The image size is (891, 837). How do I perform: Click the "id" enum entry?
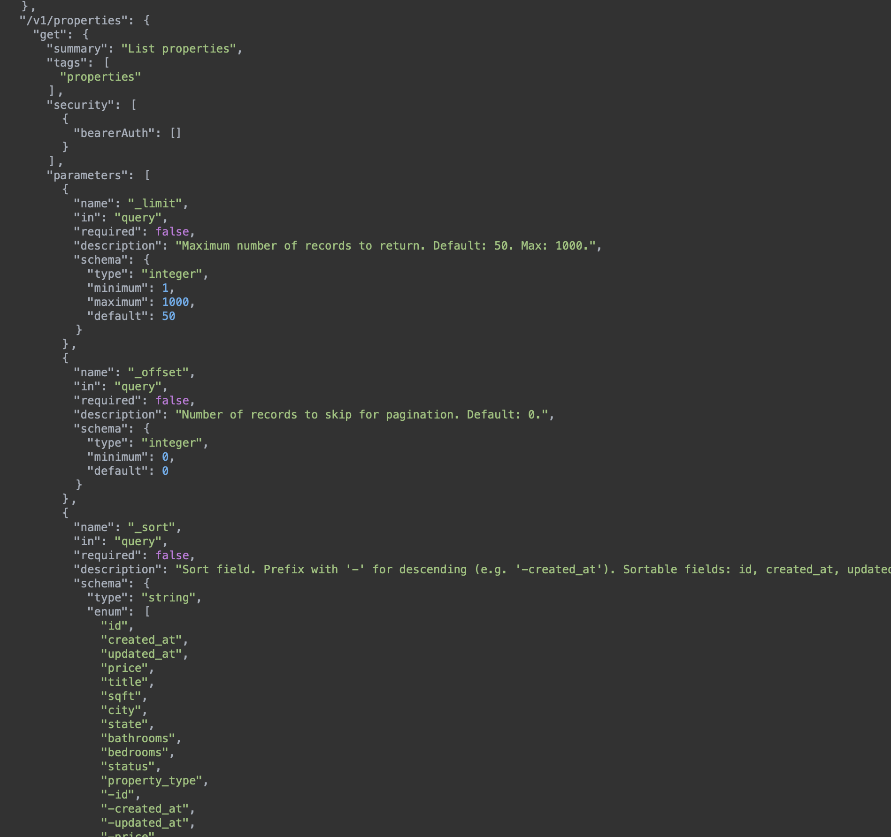coord(114,626)
